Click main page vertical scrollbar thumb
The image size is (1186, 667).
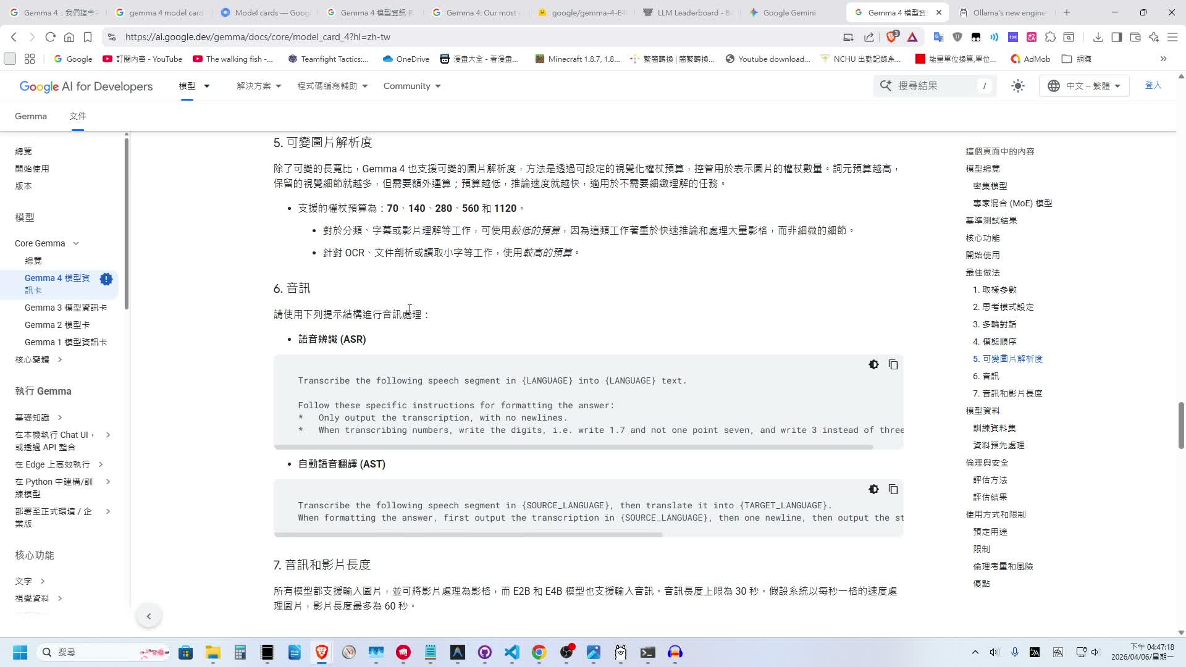[x=1181, y=426]
